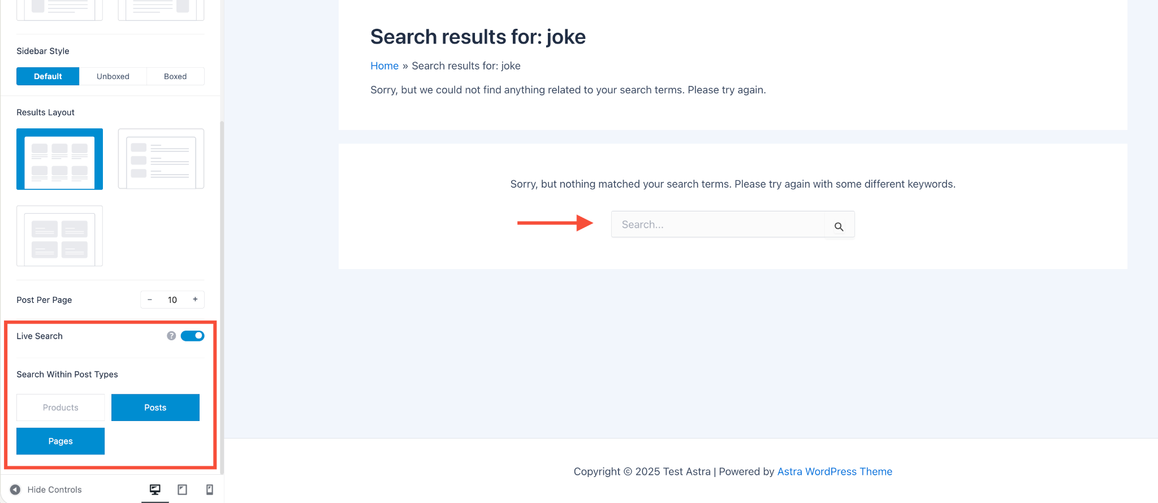Click the search magnifier icon
Screen dimensions: 1158x503
point(839,226)
